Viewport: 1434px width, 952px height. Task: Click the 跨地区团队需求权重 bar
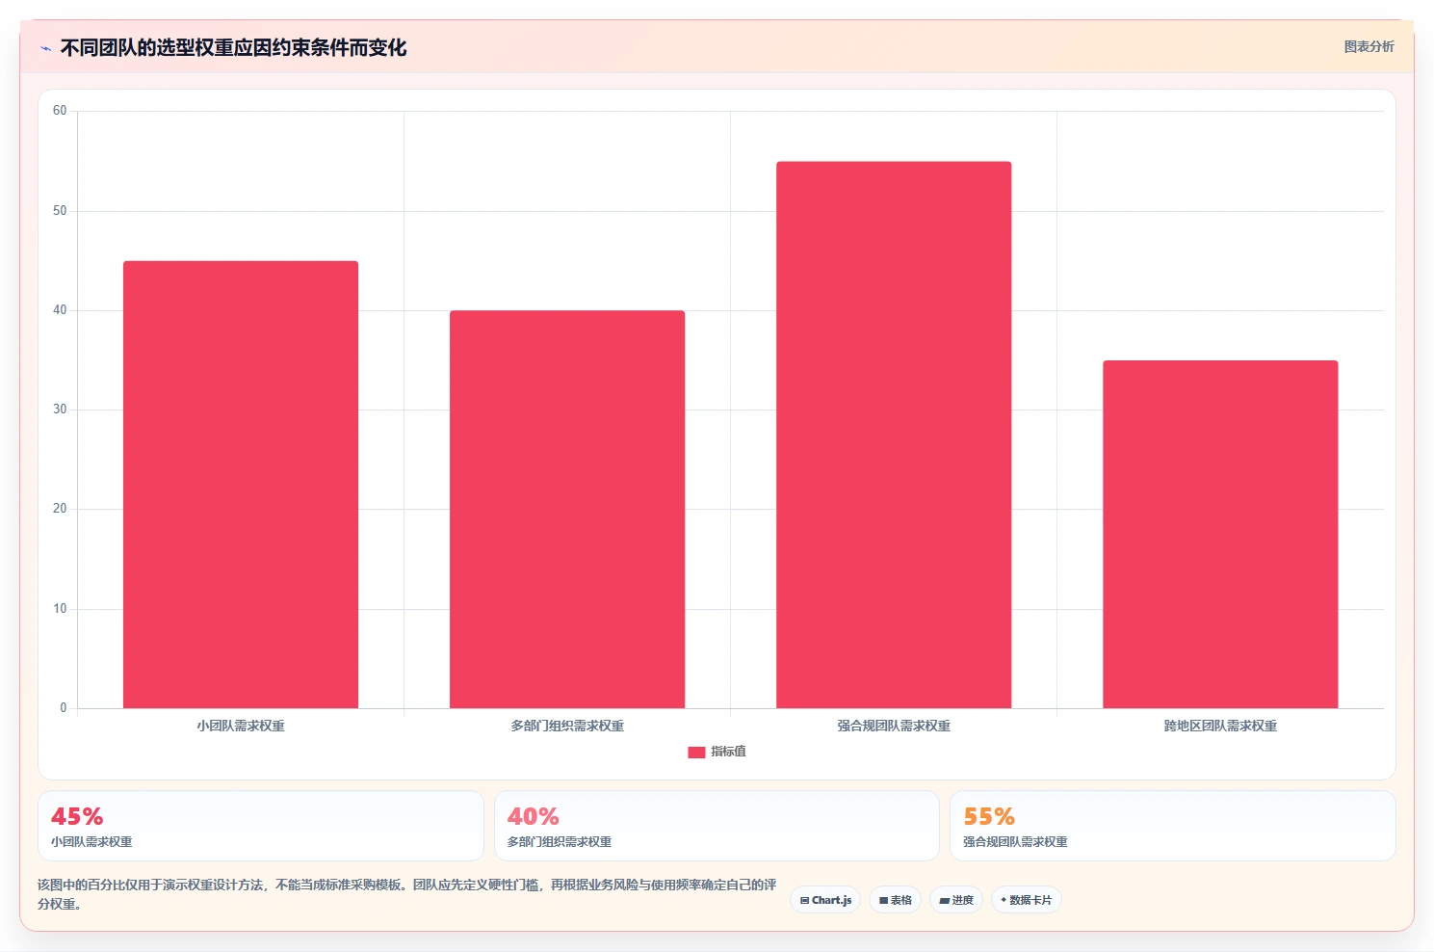pyautogui.click(x=1220, y=535)
